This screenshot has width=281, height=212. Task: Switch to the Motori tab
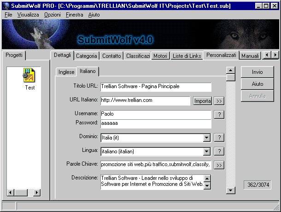click(160, 56)
